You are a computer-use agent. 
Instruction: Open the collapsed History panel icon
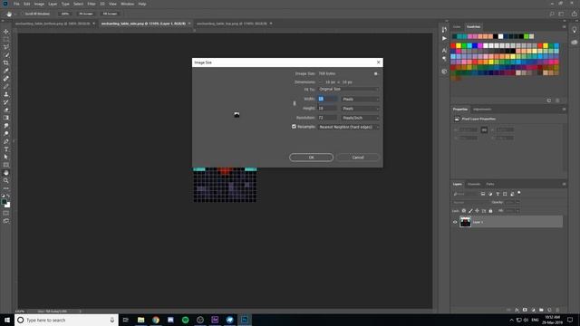(444, 30)
